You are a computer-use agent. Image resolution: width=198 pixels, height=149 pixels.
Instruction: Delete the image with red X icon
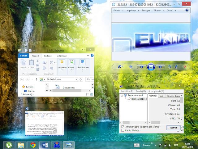pos(185,67)
